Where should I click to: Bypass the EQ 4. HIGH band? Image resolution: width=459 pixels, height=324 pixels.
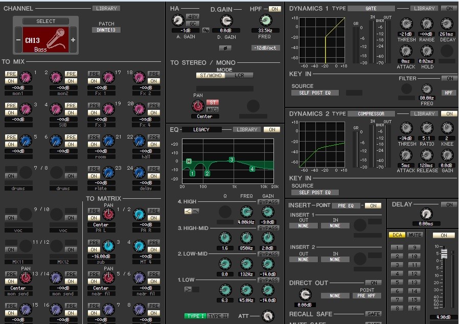[268, 202]
